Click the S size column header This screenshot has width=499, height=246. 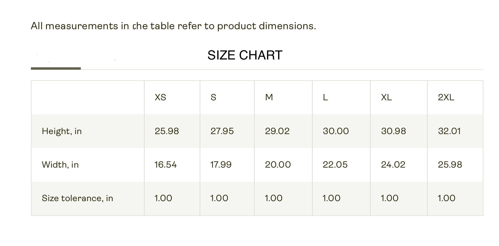[213, 97]
